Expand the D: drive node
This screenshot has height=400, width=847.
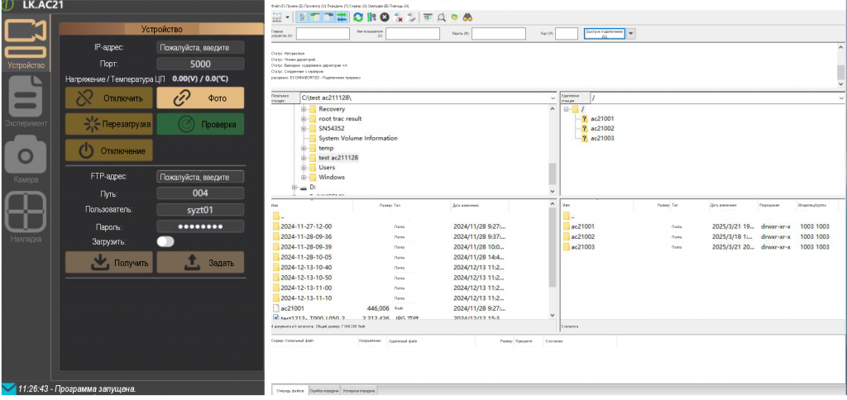tap(294, 187)
